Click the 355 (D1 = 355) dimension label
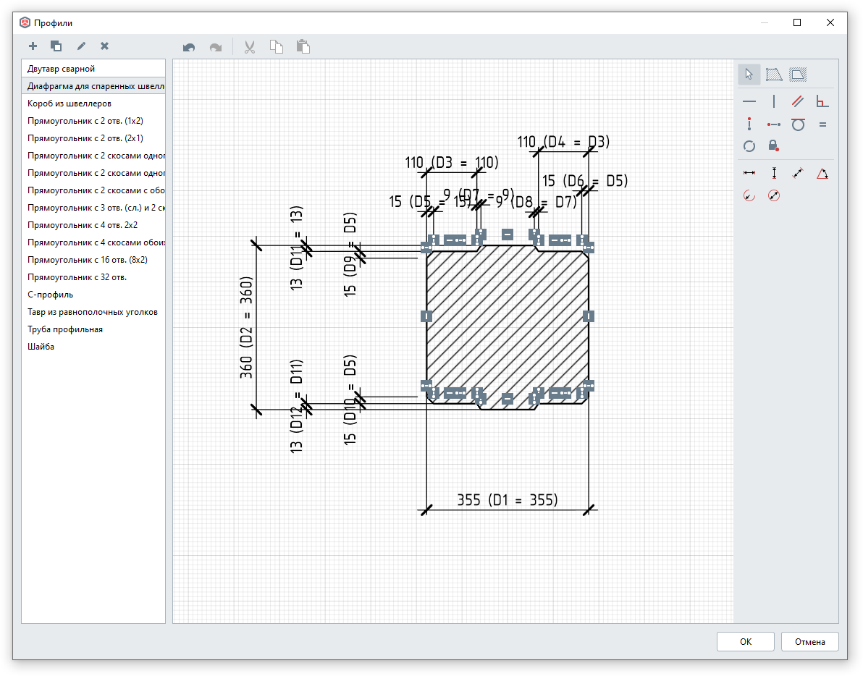863x676 pixels. pyautogui.click(x=507, y=500)
